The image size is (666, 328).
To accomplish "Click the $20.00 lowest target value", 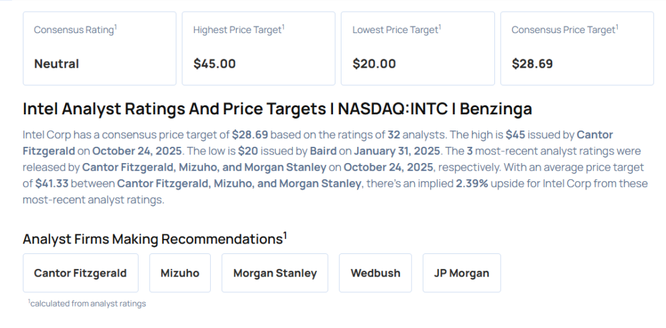I will tap(374, 64).
